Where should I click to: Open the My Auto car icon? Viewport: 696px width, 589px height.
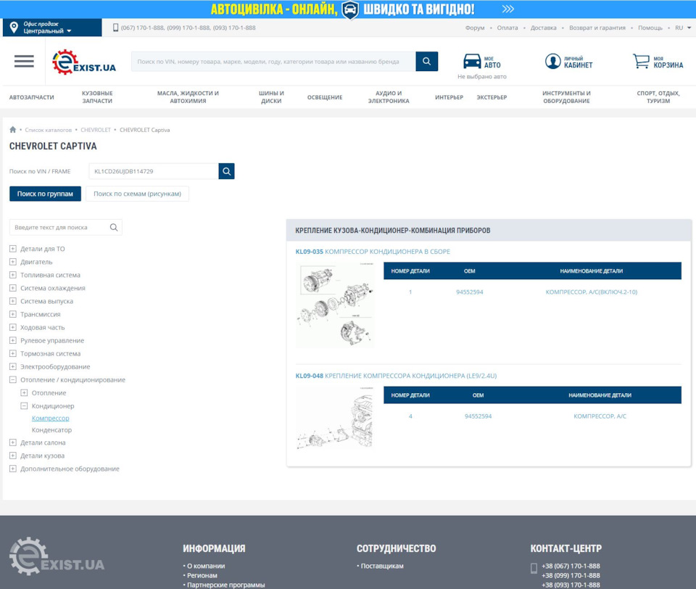(x=472, y=62)
